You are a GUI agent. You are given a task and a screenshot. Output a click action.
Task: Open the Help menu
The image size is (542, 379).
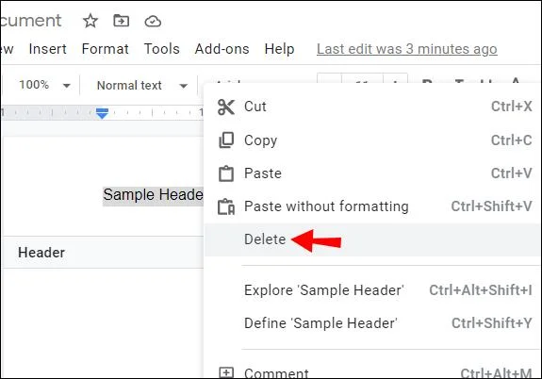coord(279,49)
